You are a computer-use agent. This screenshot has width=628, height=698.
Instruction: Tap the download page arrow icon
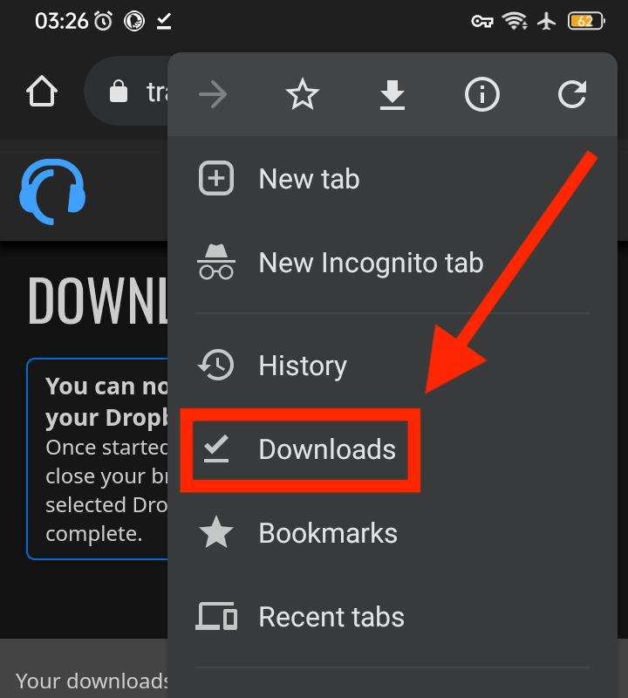(x=392, y=94)
